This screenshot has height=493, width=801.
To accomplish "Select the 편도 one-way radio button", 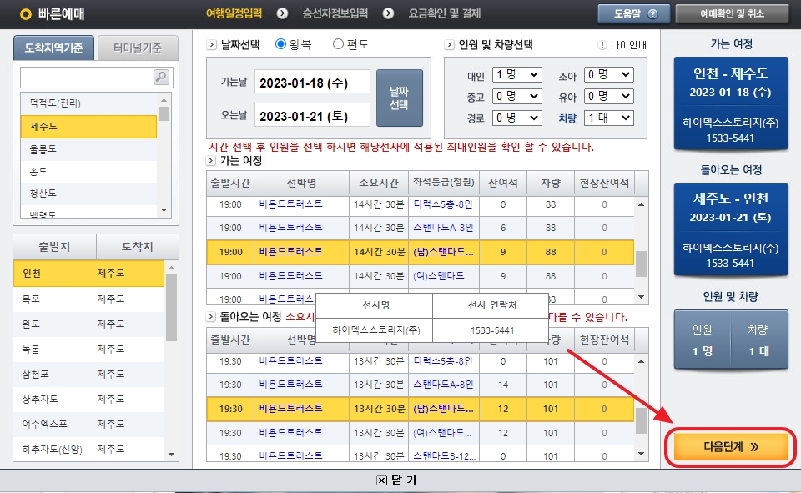I will pyautogui.click(x=338, y=44).
